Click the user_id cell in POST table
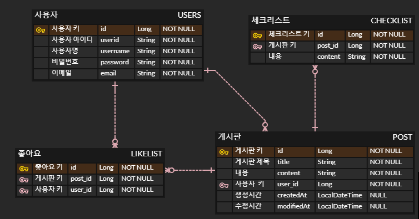 (295, 185)
